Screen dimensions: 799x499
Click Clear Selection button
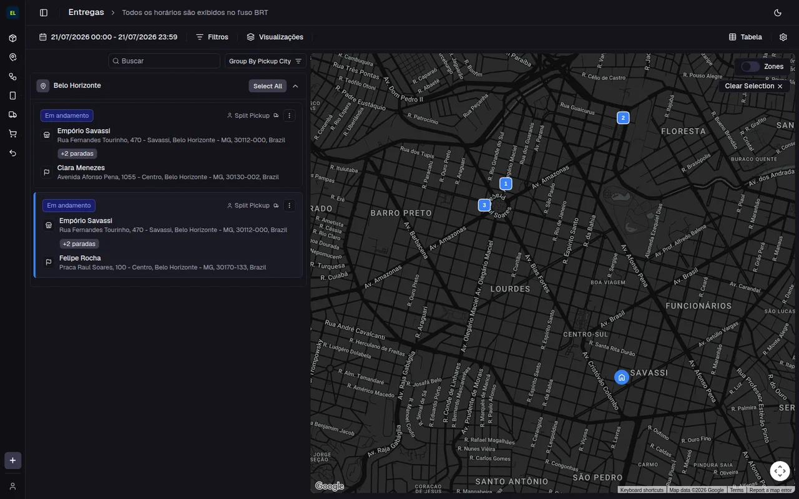(x=753, y=86)
